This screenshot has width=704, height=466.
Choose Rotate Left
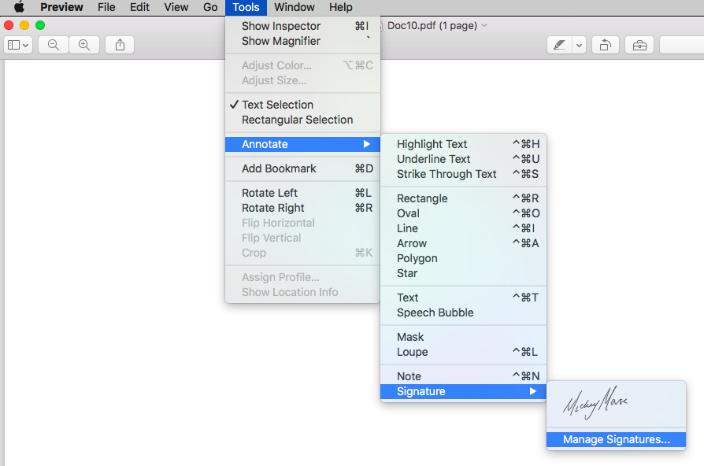coord(302,193)
